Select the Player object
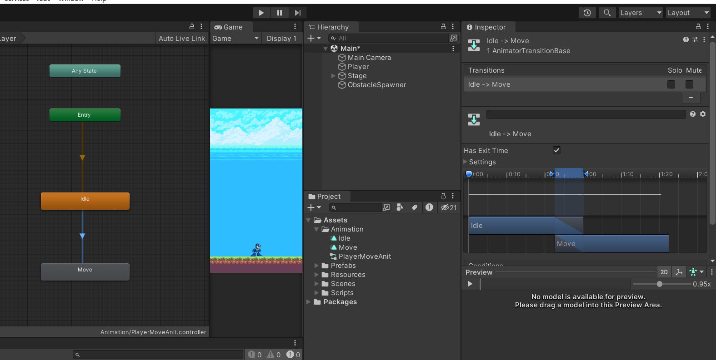 pos(358,67)
